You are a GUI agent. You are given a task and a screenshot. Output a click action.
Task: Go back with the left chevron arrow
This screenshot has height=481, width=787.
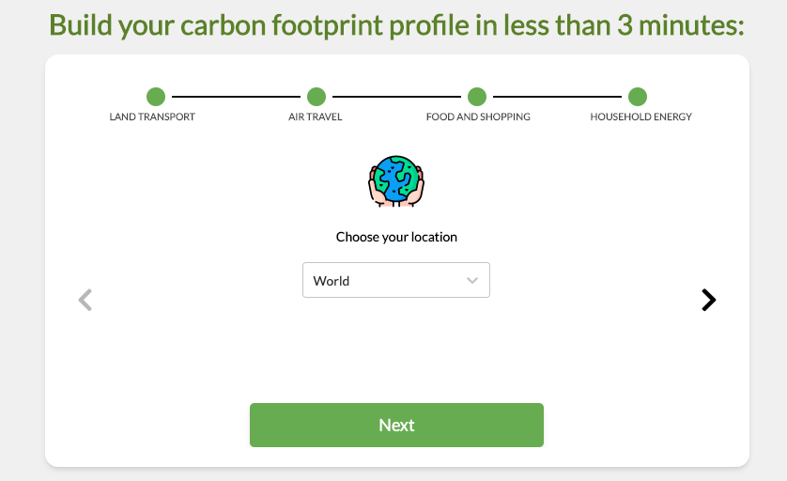click(85, 300)
